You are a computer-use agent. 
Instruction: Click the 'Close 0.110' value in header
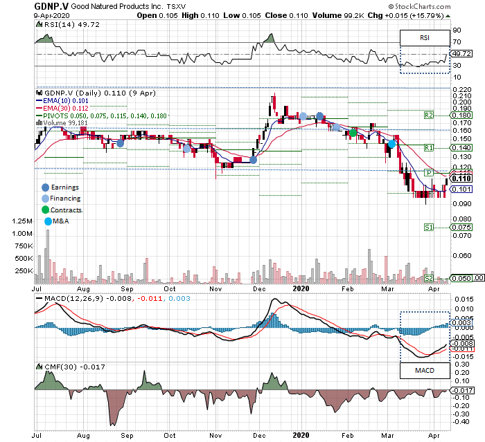pos(286,15)
